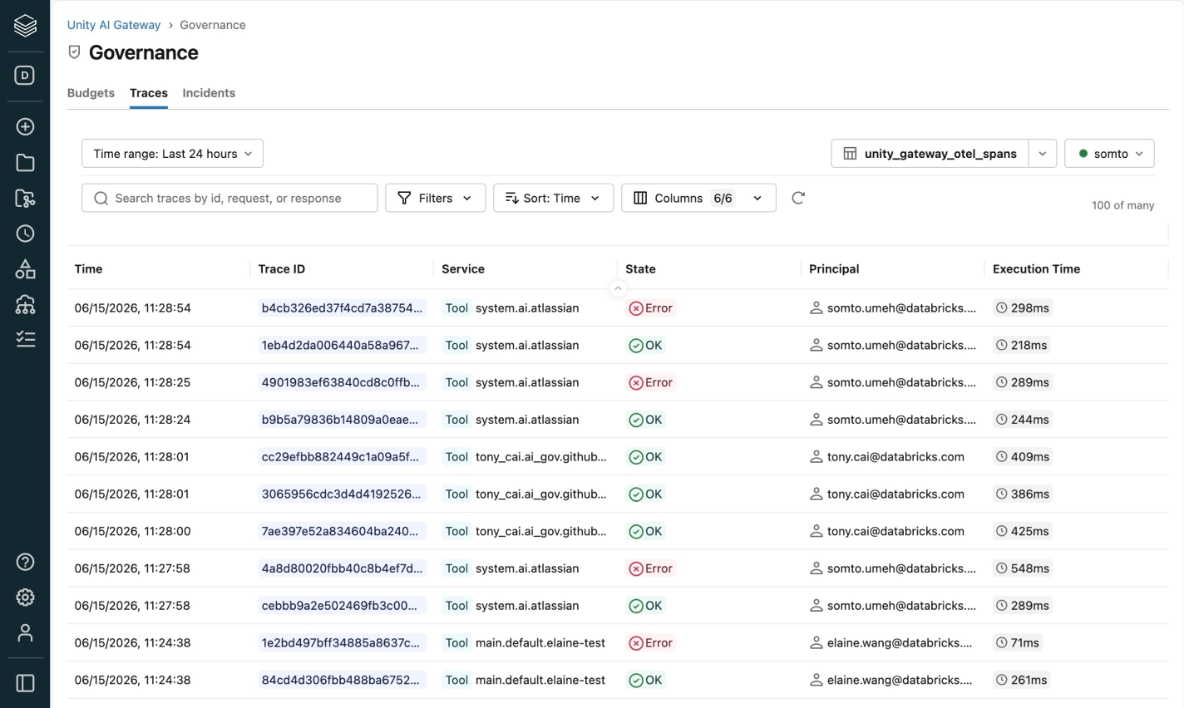Viewport: 1184px width, 708px height.
Task: Open the Settings gear icon in sidebar
Action: point(25,597)
